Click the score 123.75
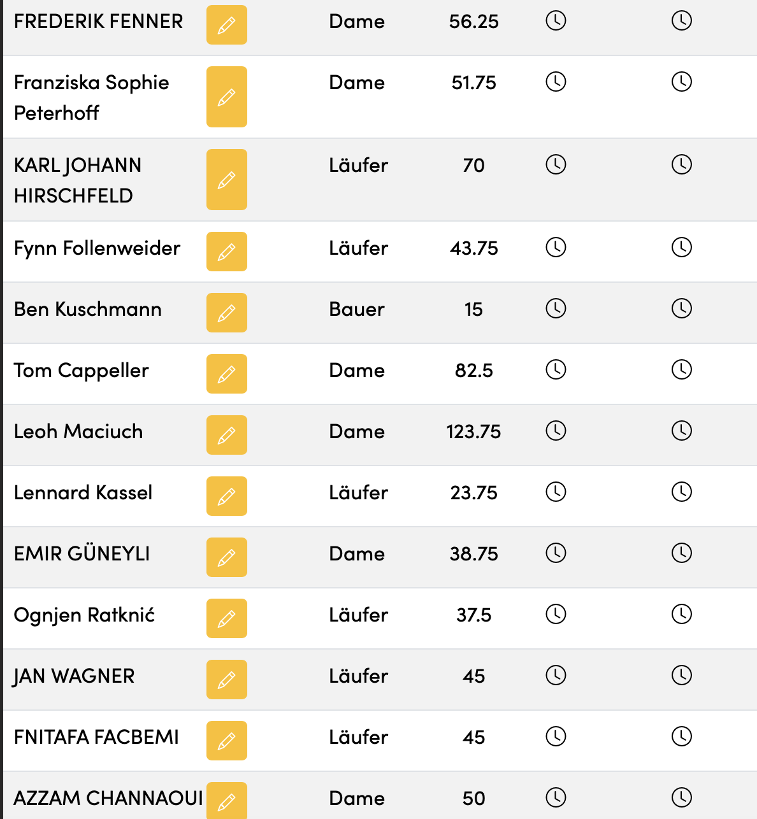The height and width of the screenshot is (819, 757). click(473, 432)
